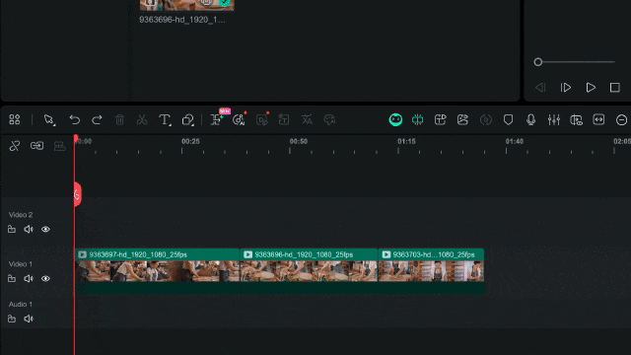631x355 pixels.
Task: Zoom out timeline with minus icon
Action: click(621, 120)
